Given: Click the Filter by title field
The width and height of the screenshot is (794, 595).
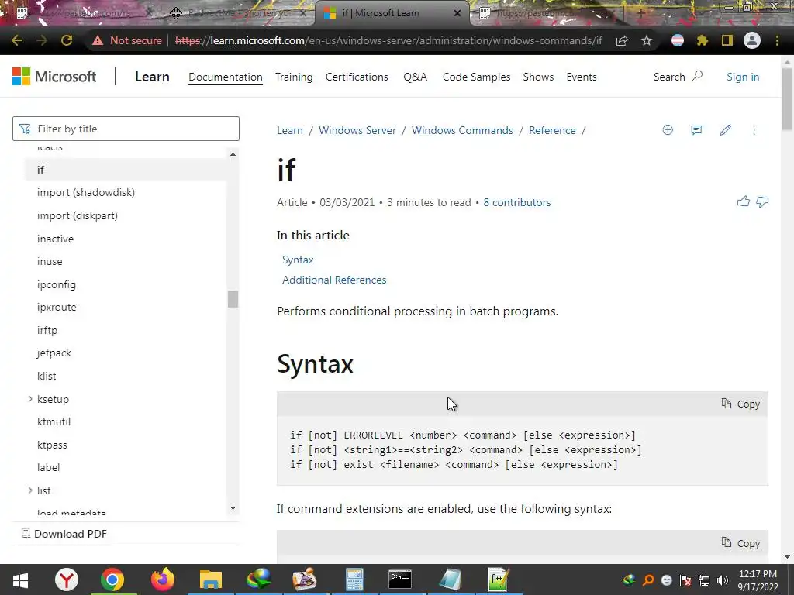Looking at the screenshot, I should [126, 129].
